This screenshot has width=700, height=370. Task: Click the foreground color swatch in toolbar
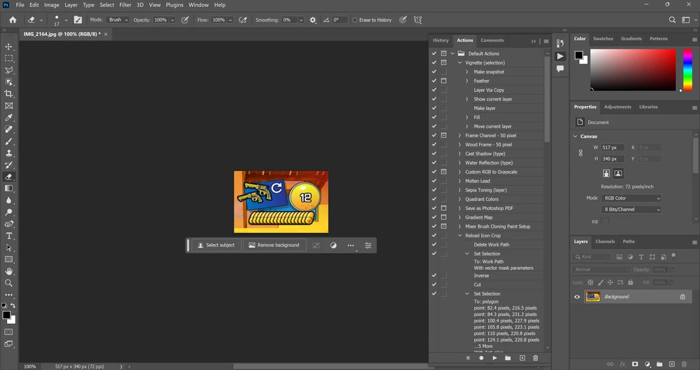click(7, 315)
